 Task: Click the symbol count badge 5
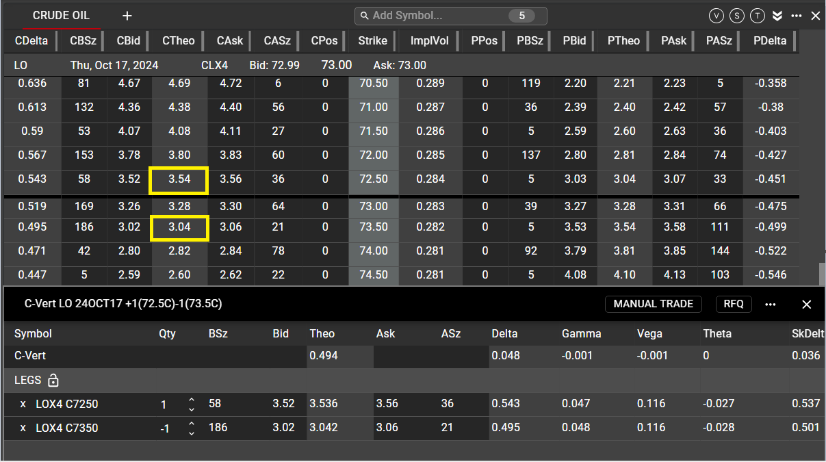(x=522, y=16)
